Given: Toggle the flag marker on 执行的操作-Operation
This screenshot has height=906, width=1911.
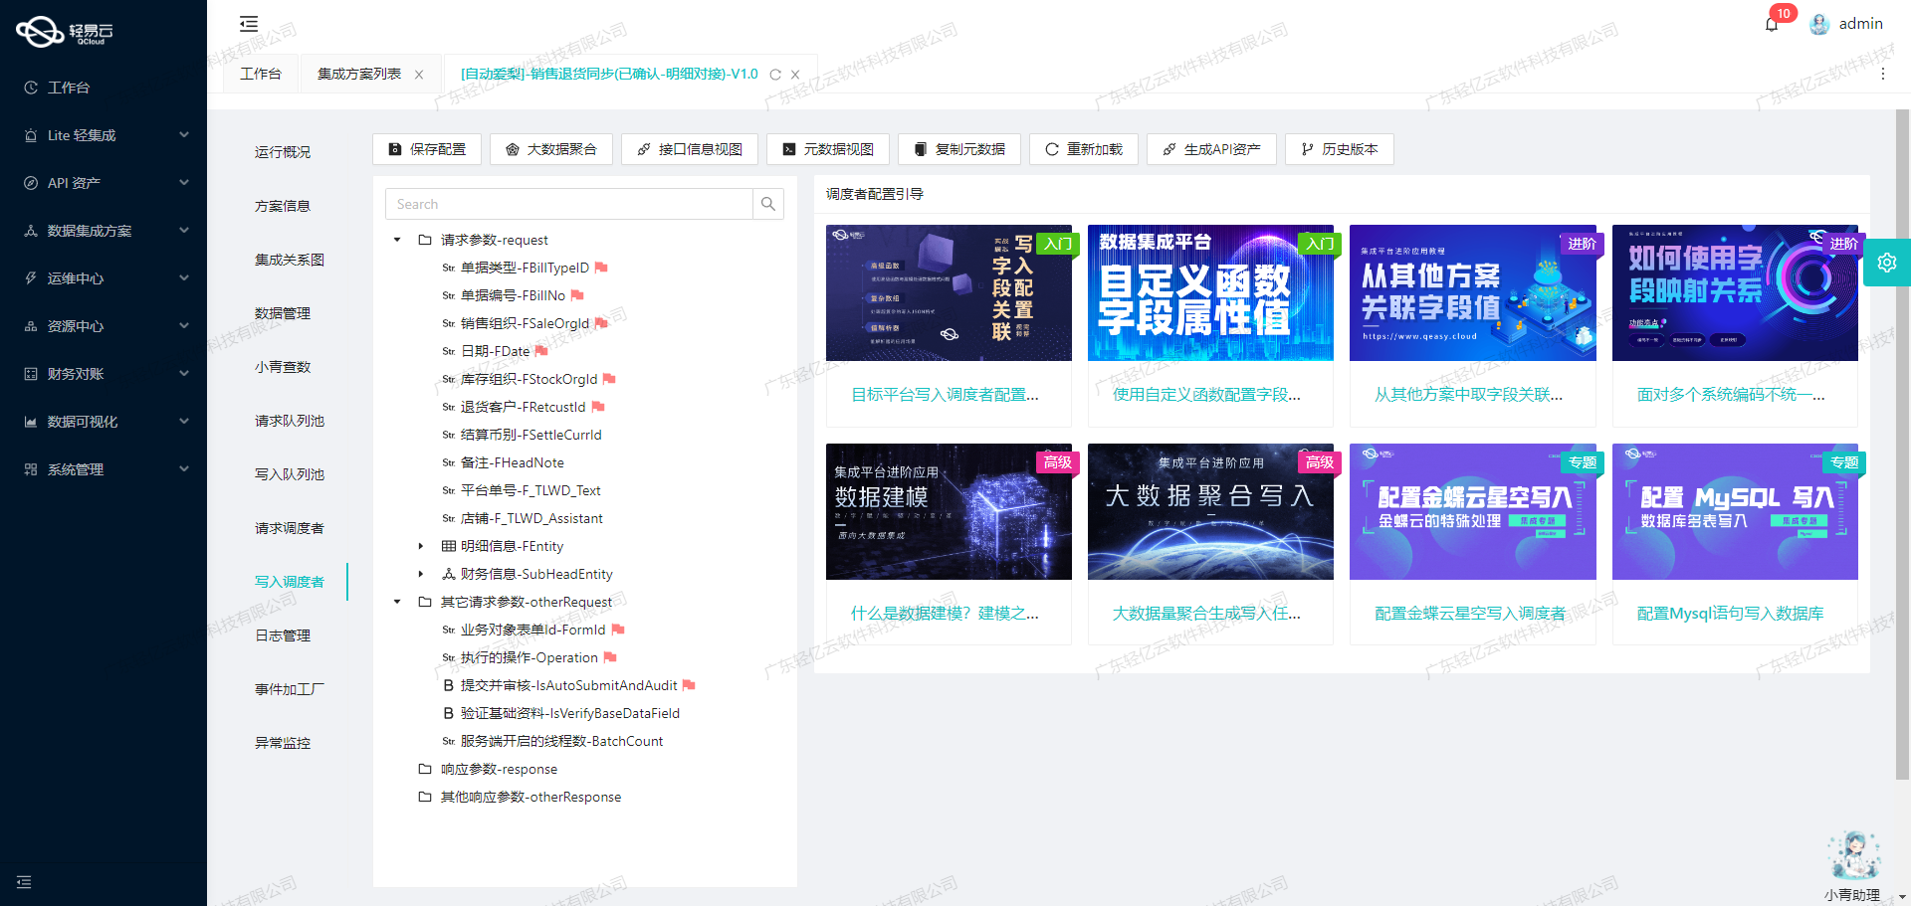Looking at the screenshot, I should pyautogui.click(x=610, y=657).
